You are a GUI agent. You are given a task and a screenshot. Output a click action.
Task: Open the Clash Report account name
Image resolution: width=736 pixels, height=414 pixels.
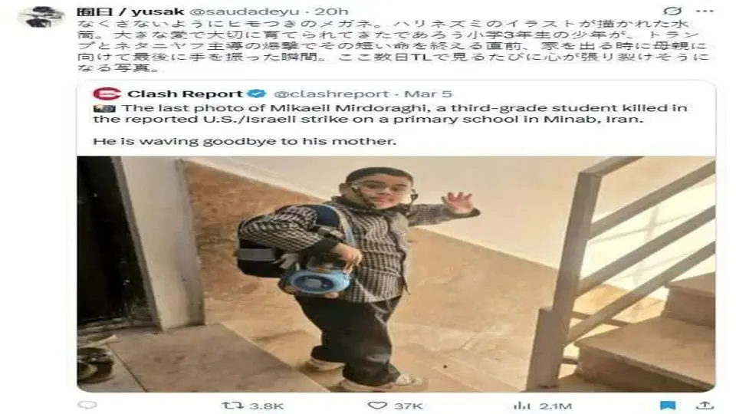tap(185, 94)
